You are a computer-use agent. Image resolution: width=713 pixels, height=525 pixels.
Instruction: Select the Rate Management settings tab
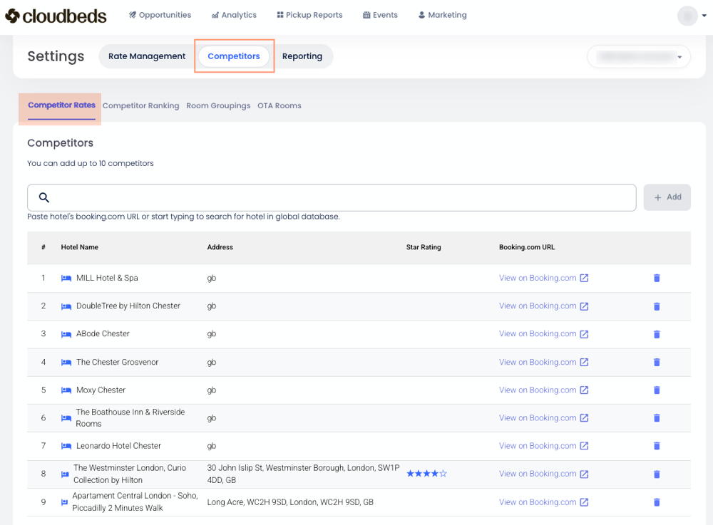point(147,56)
